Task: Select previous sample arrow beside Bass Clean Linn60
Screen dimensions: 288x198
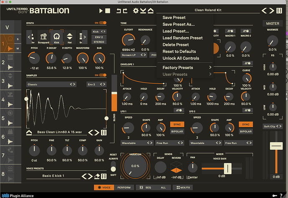Action: [x=91, y=133]
